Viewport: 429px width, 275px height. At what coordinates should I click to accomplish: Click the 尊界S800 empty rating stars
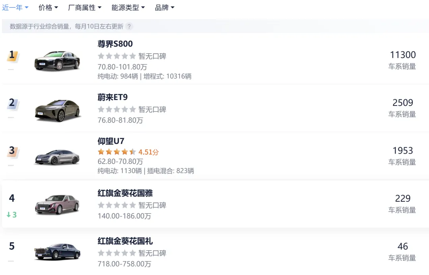(x=117, y=56)
